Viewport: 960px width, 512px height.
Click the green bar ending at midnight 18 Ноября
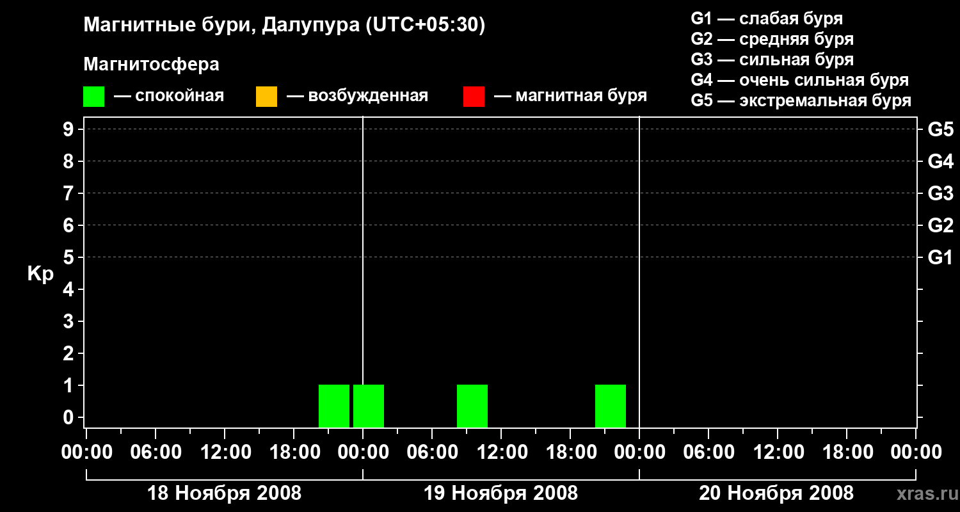334,406
